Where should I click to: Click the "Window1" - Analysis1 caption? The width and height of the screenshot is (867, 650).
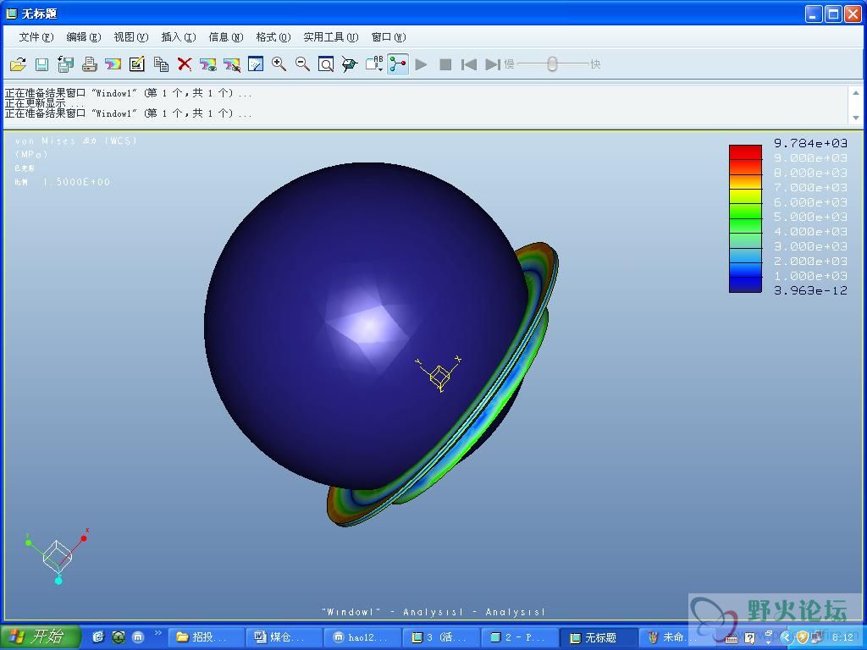coord(433,612)
